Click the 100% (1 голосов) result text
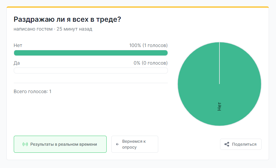The width and height of the screenshot is (276, 168). pos(148,45)
